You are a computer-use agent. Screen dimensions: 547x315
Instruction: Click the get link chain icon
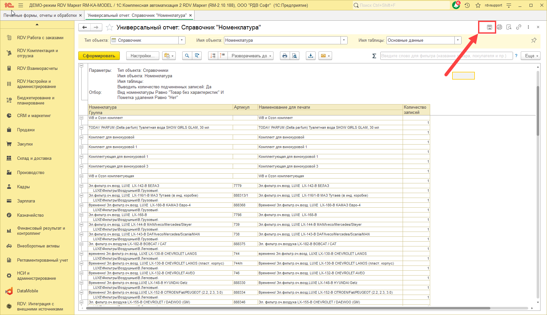pyautogui.click(x=519, y=27)
